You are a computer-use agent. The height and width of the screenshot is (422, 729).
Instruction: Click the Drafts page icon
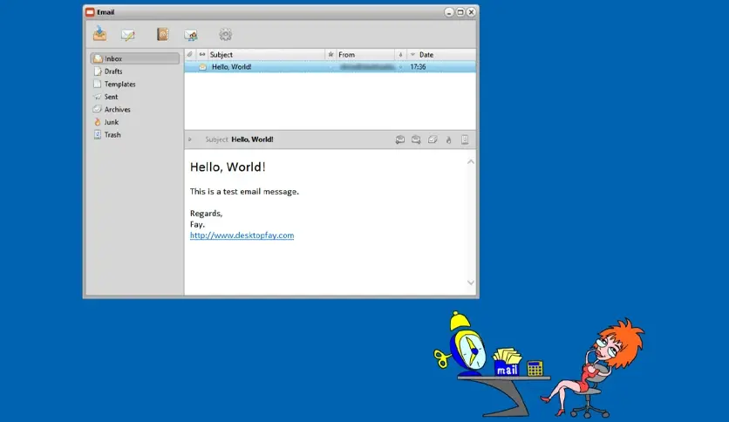pyautogui.click(x=98, y=71)
